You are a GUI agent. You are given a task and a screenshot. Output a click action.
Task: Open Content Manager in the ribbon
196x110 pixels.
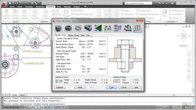(16, 14)
